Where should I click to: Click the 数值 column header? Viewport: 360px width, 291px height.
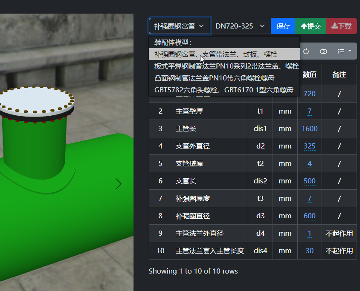click(309, 74)
